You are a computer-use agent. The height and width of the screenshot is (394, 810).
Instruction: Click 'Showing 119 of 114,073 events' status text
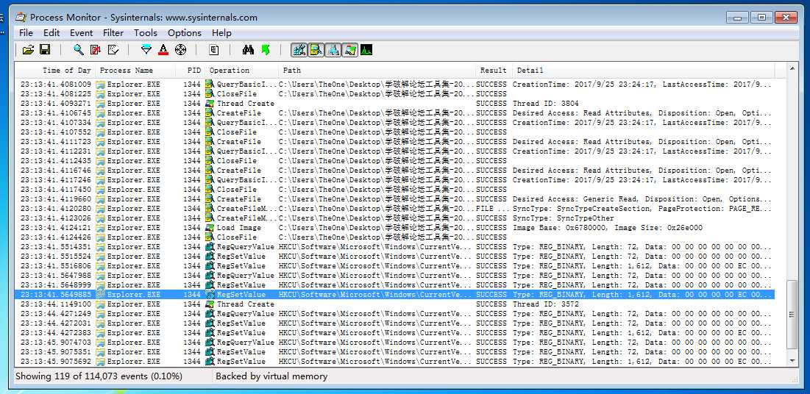tap(99, 376)
